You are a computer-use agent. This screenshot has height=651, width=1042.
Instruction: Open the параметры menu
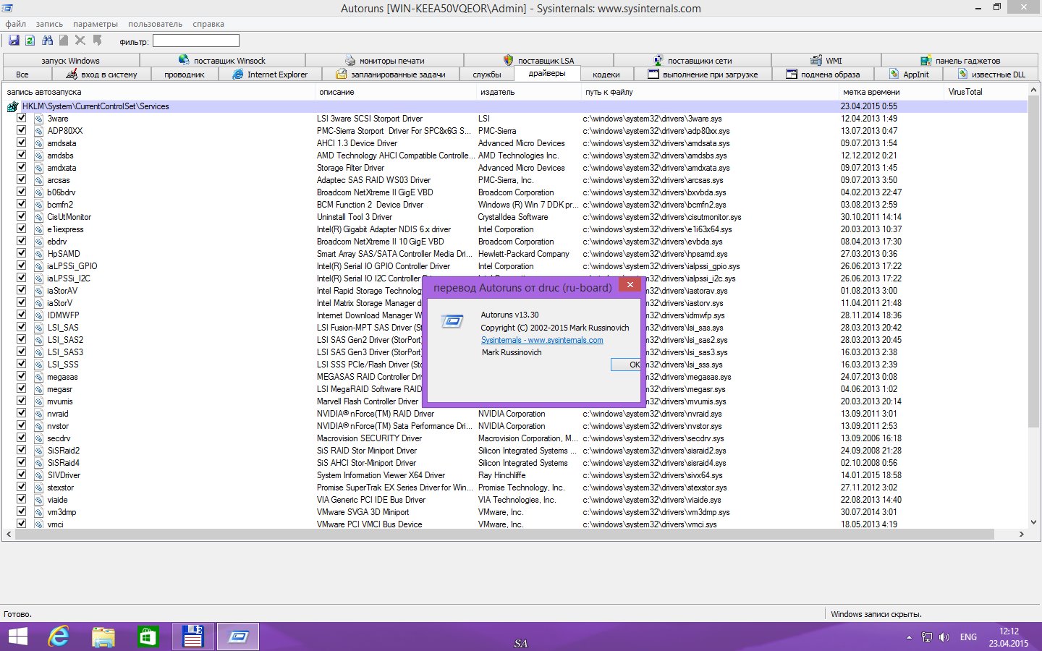96,24
